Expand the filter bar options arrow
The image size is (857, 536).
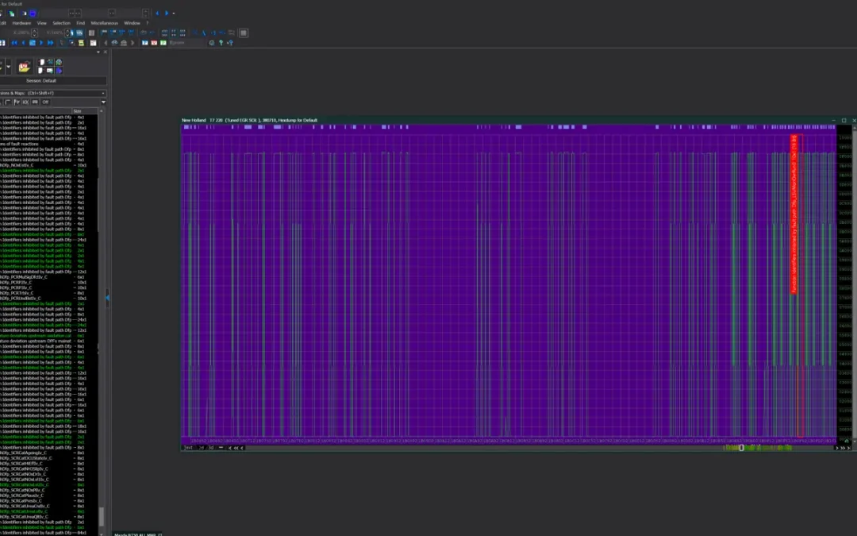103,102
